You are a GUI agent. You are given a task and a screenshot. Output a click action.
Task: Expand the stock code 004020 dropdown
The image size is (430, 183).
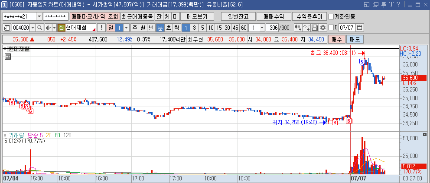pyautogui.click(x=33, y=28)
